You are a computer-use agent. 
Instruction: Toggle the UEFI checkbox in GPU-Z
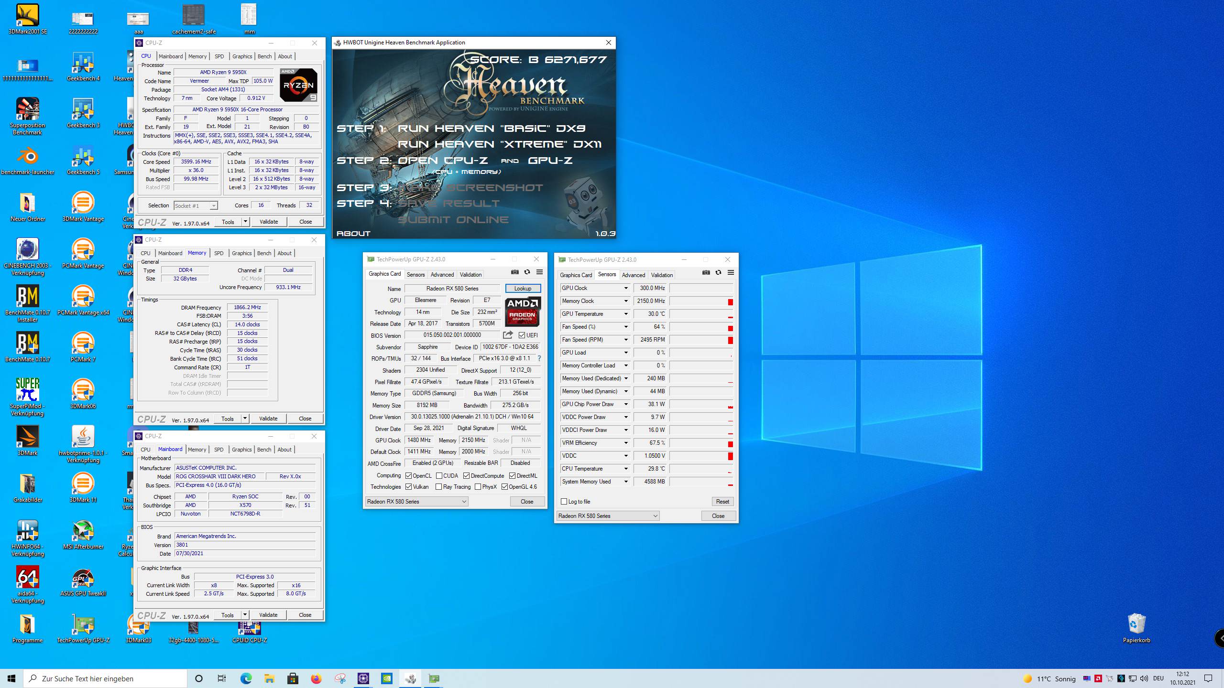tap(522, 335)
